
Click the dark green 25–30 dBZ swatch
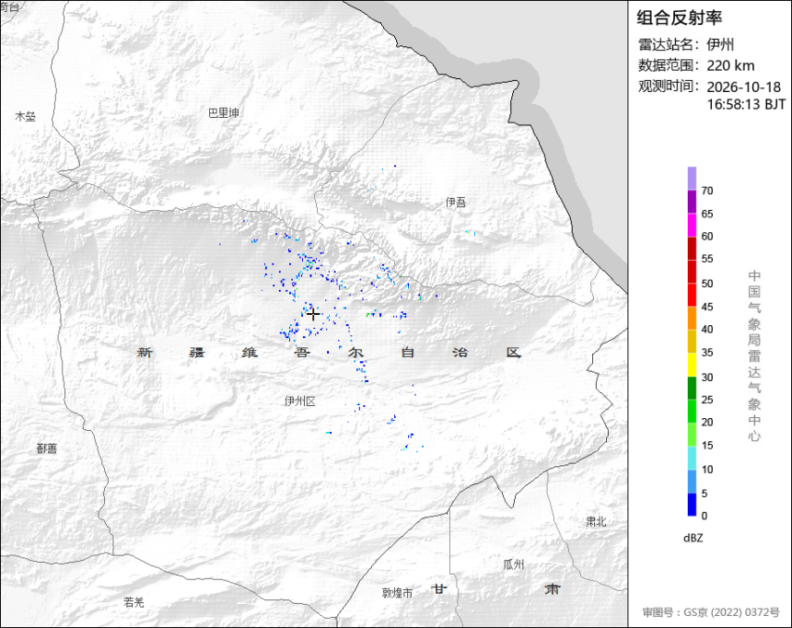(692, 388)
